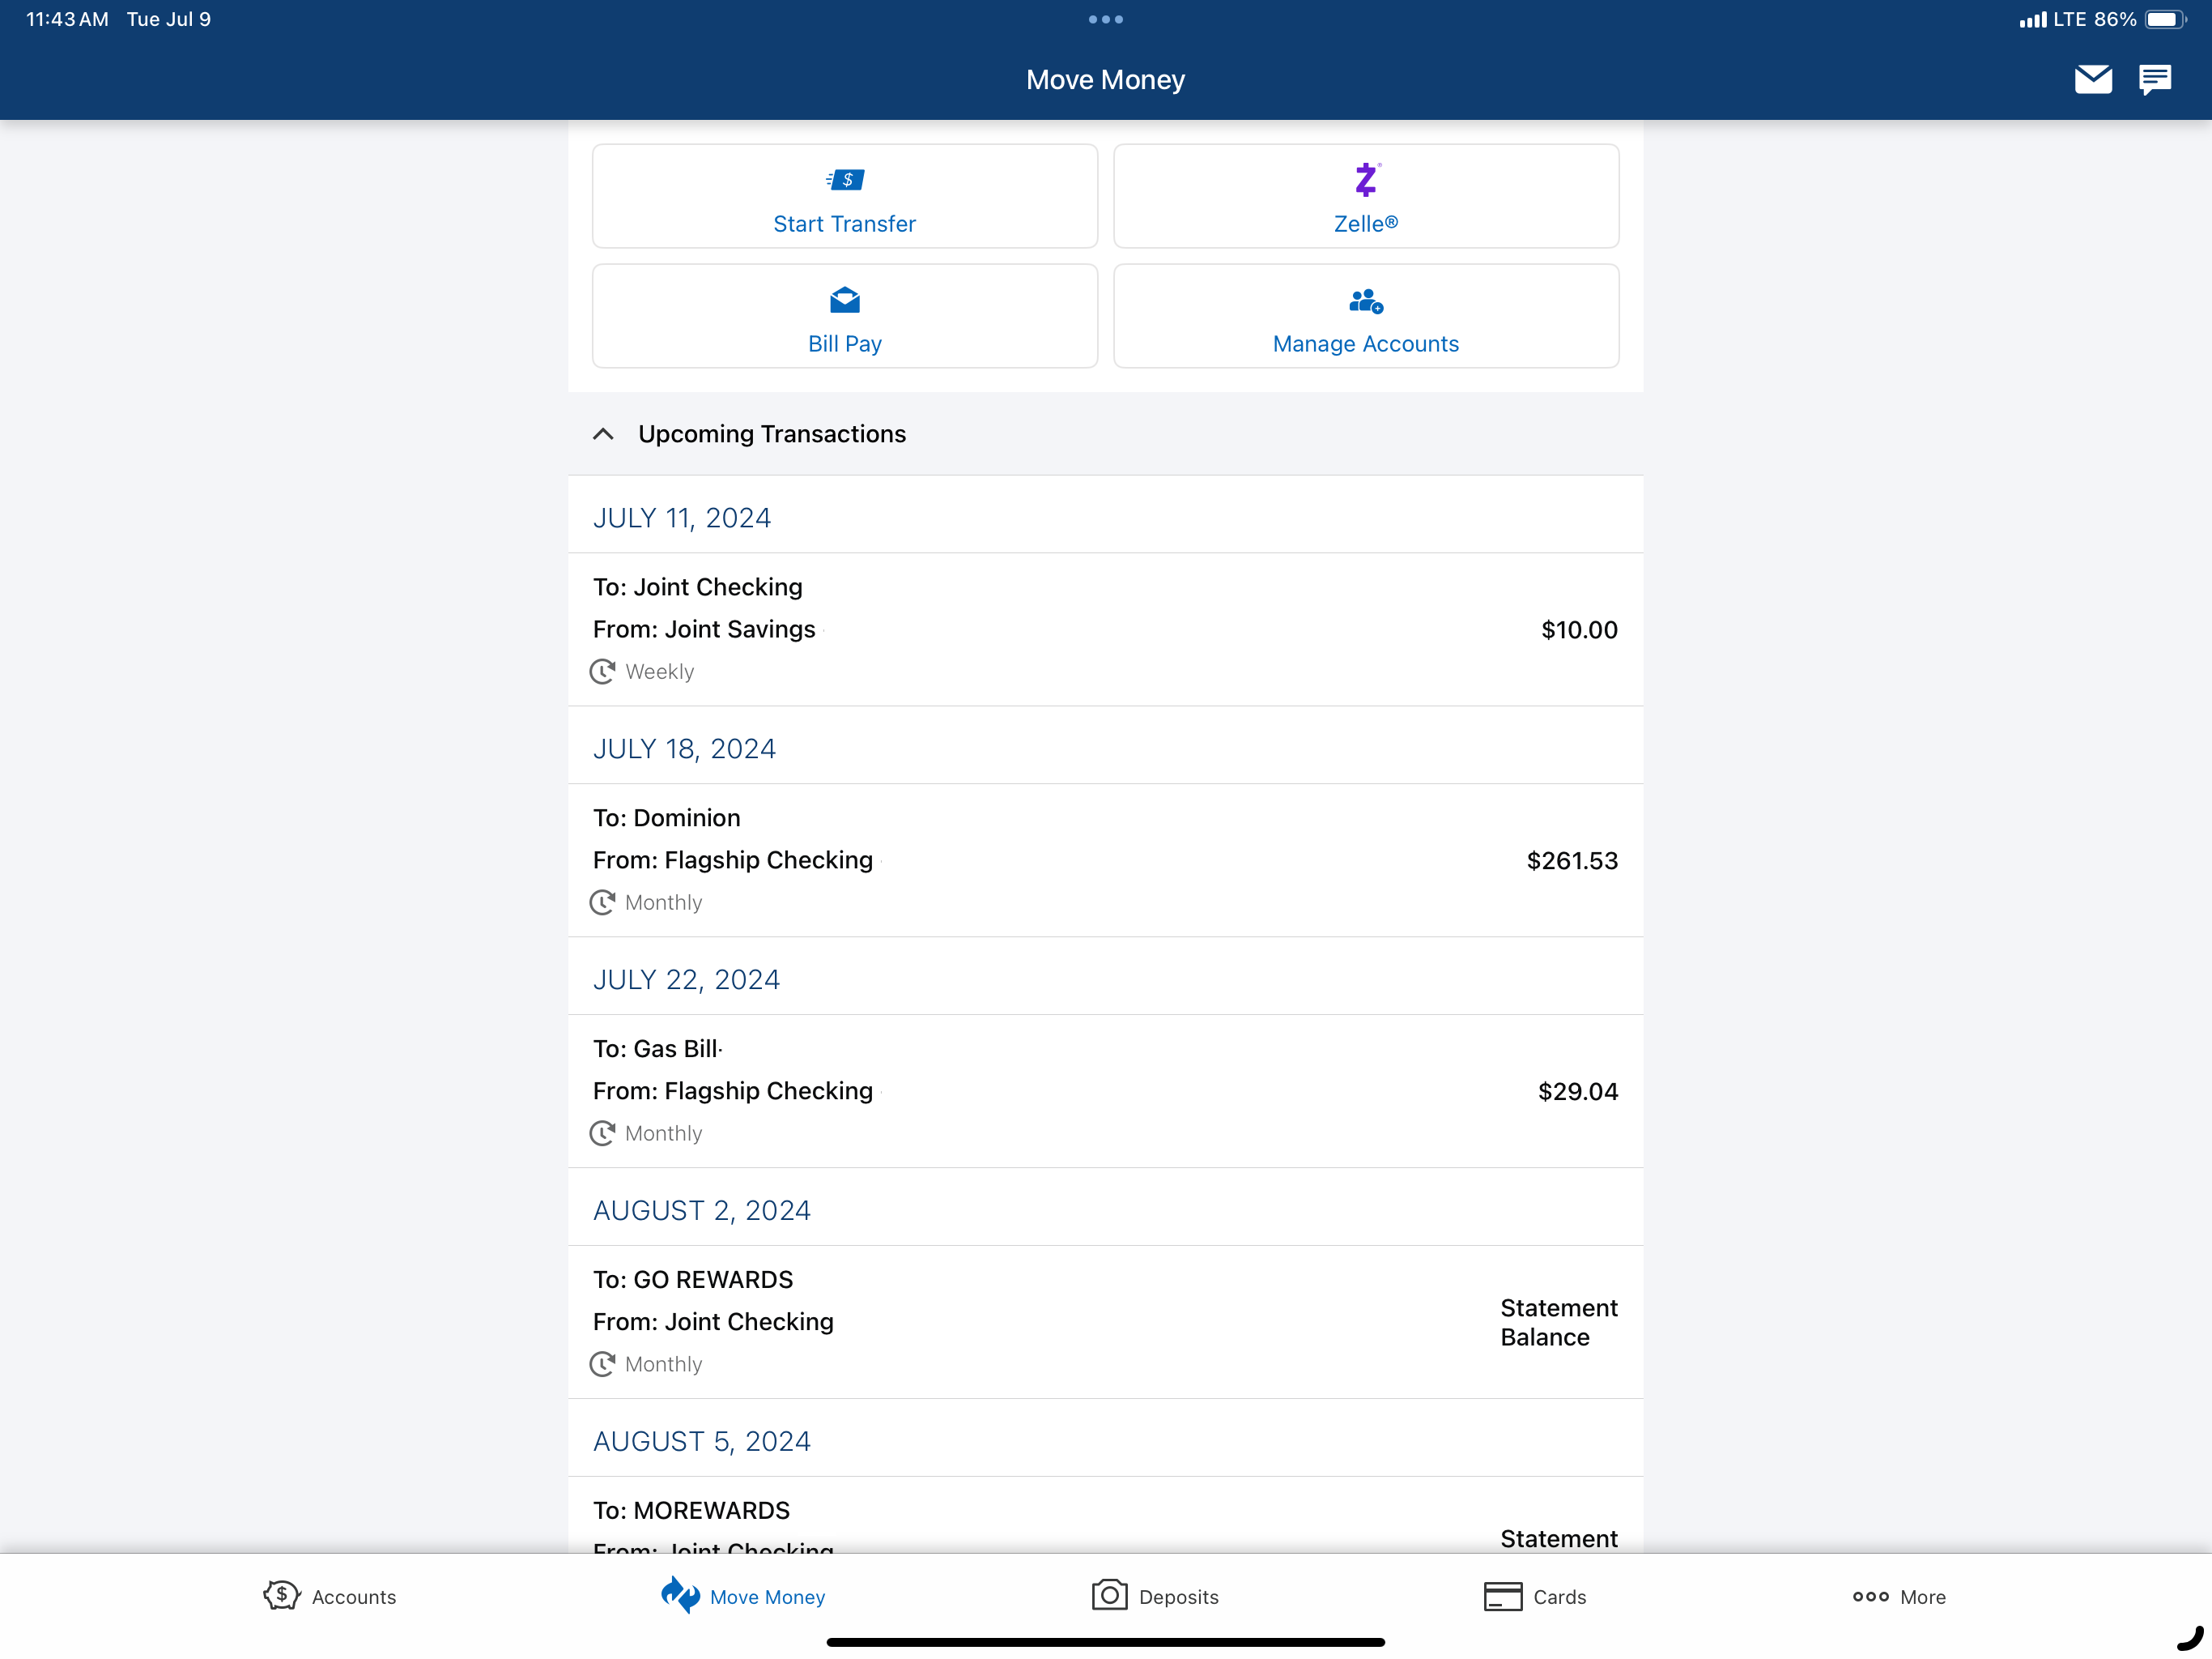Image resolution: width=2212 pixels, height=1659 pixels.
Task: Switch to the Accounts tab
Action: (x=329, y=1597)
